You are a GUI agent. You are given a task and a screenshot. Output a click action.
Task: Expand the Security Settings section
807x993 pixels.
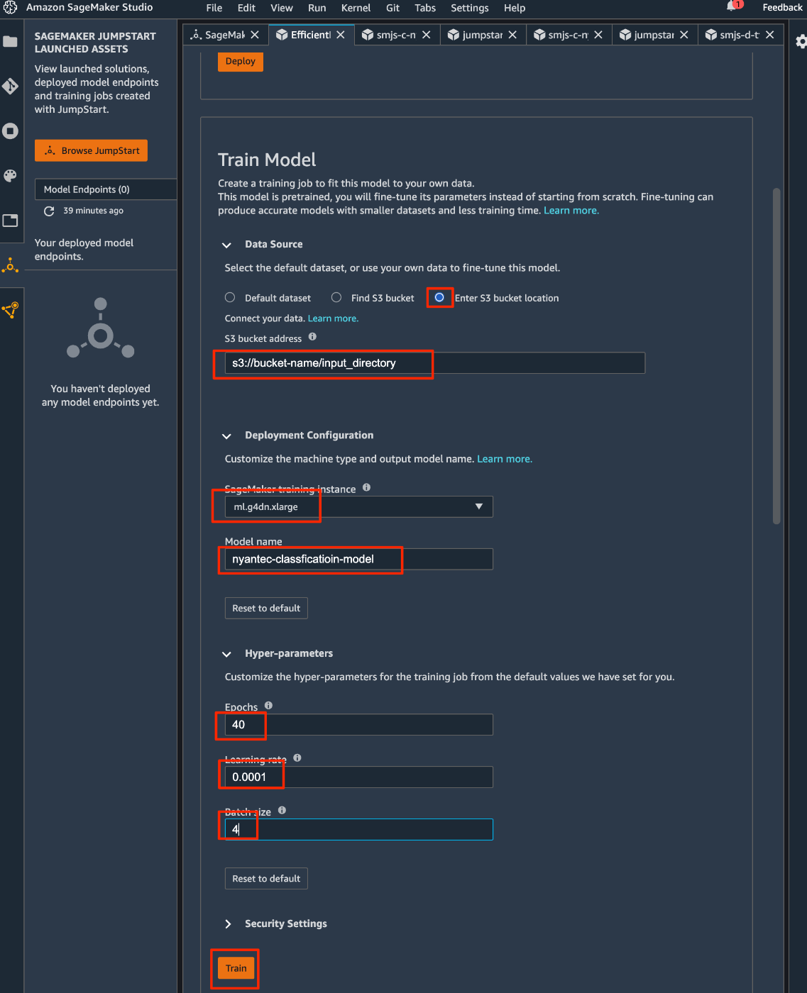click(x=228, y=924)
